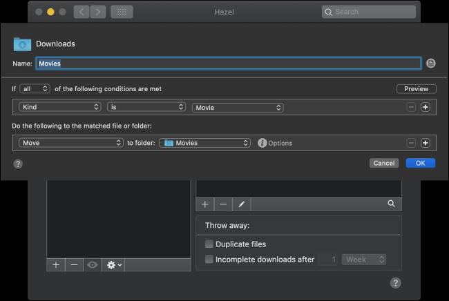Open the Movie value dropdown

pyautogui.click(x=238, y=107)
